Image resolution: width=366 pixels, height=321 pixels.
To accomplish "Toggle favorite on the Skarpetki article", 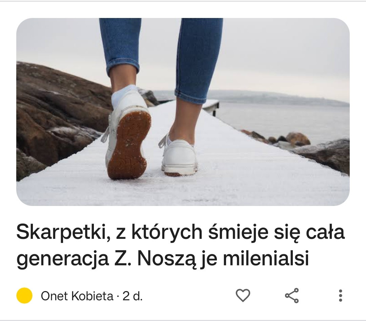I will pos(243,295).
